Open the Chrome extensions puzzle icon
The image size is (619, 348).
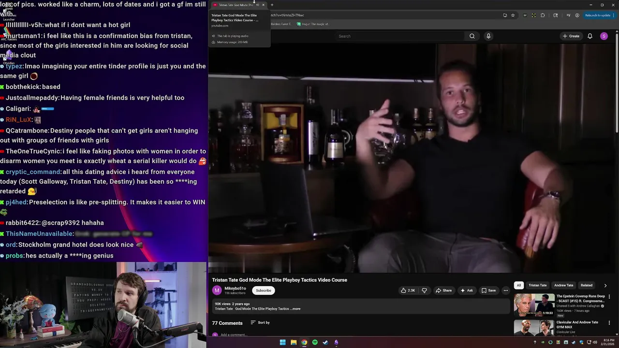coord(542,15)
